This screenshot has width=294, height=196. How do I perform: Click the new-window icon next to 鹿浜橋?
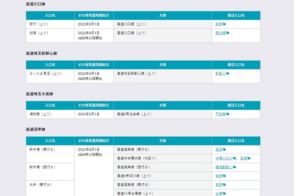[228, 33]
